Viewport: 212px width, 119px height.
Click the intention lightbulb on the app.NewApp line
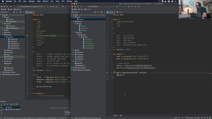click(x=114, y=72)
